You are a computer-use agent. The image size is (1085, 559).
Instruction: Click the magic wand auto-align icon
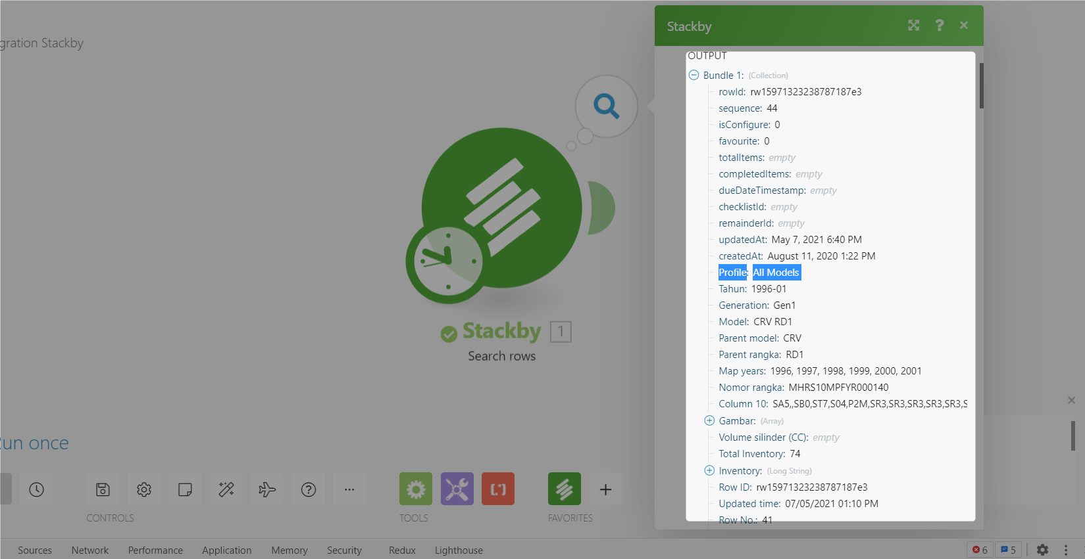point(226,489)
